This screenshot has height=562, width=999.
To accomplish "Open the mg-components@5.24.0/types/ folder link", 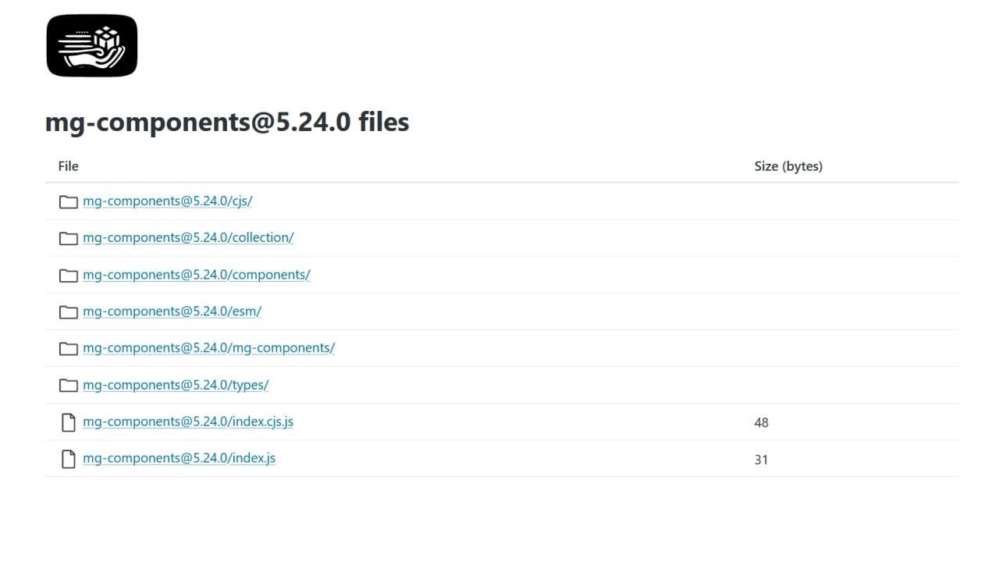I will (176, 385).
